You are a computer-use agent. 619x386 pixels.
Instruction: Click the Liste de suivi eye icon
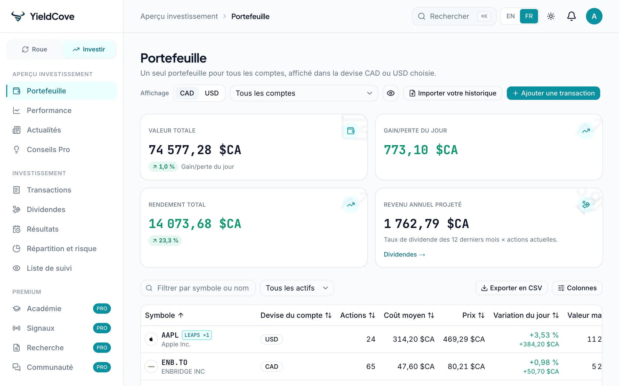click(17, 268)
